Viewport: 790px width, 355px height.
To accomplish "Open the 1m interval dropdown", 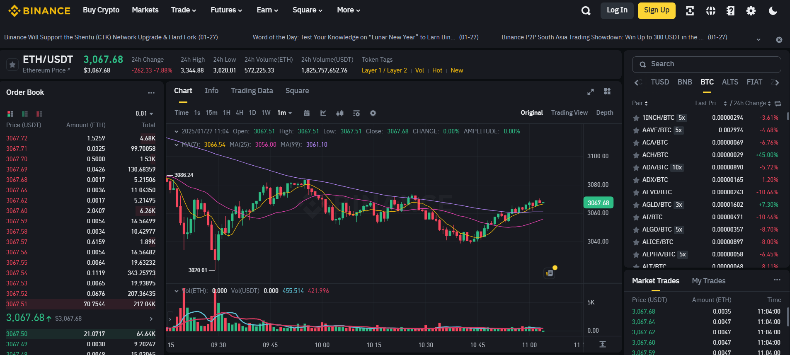I will 285,113.
